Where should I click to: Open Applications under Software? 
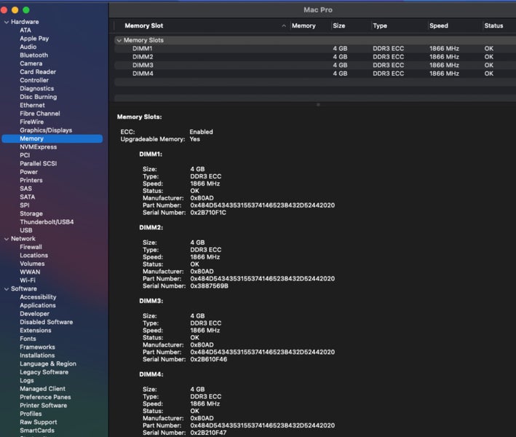38,305
